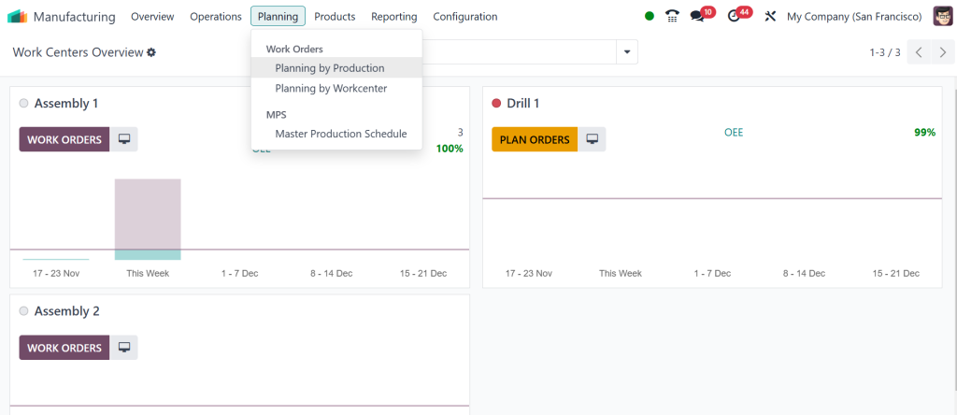Click the 15 - 21 Dec label in Assembly 1 chart

point(423,274)
